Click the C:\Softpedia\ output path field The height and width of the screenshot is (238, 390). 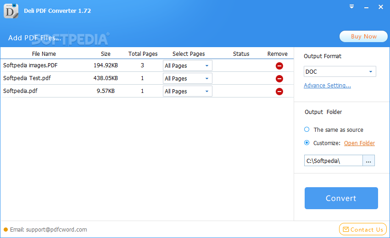(333, 161)
